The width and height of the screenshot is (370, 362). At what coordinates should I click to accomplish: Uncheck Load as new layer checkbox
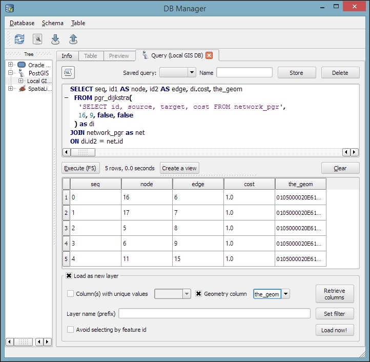[x=69, y=276]
